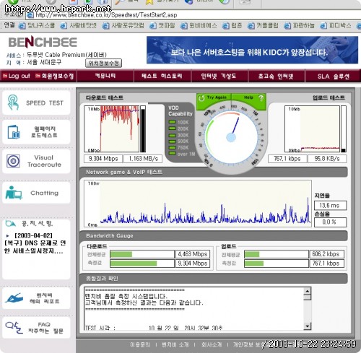Open the SPEED TEST sidebar item

36,103
